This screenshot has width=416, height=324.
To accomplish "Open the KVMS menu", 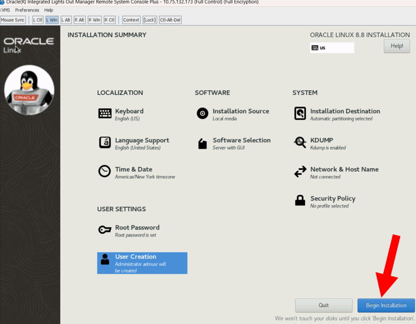I will click(5, 10).
